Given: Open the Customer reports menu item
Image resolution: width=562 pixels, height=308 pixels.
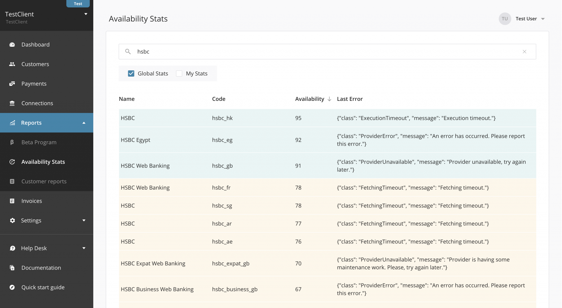Looking at the screenshot, I should [44, 181].
